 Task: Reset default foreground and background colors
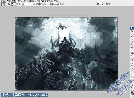[x=131, y=90]
